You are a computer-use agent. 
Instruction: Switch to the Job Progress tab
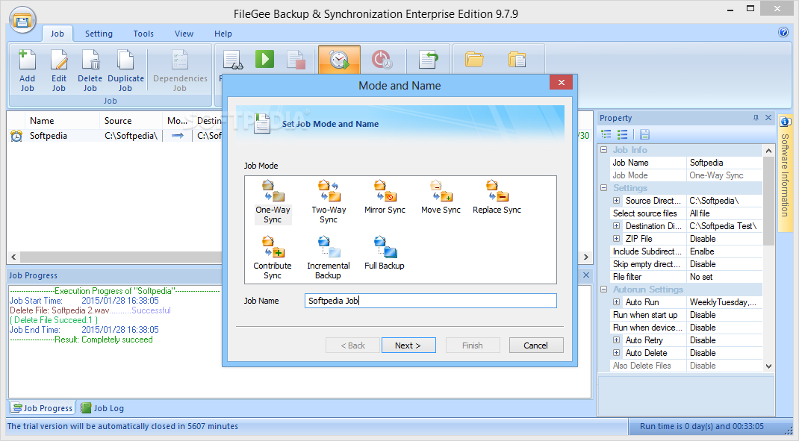[43, 408]
